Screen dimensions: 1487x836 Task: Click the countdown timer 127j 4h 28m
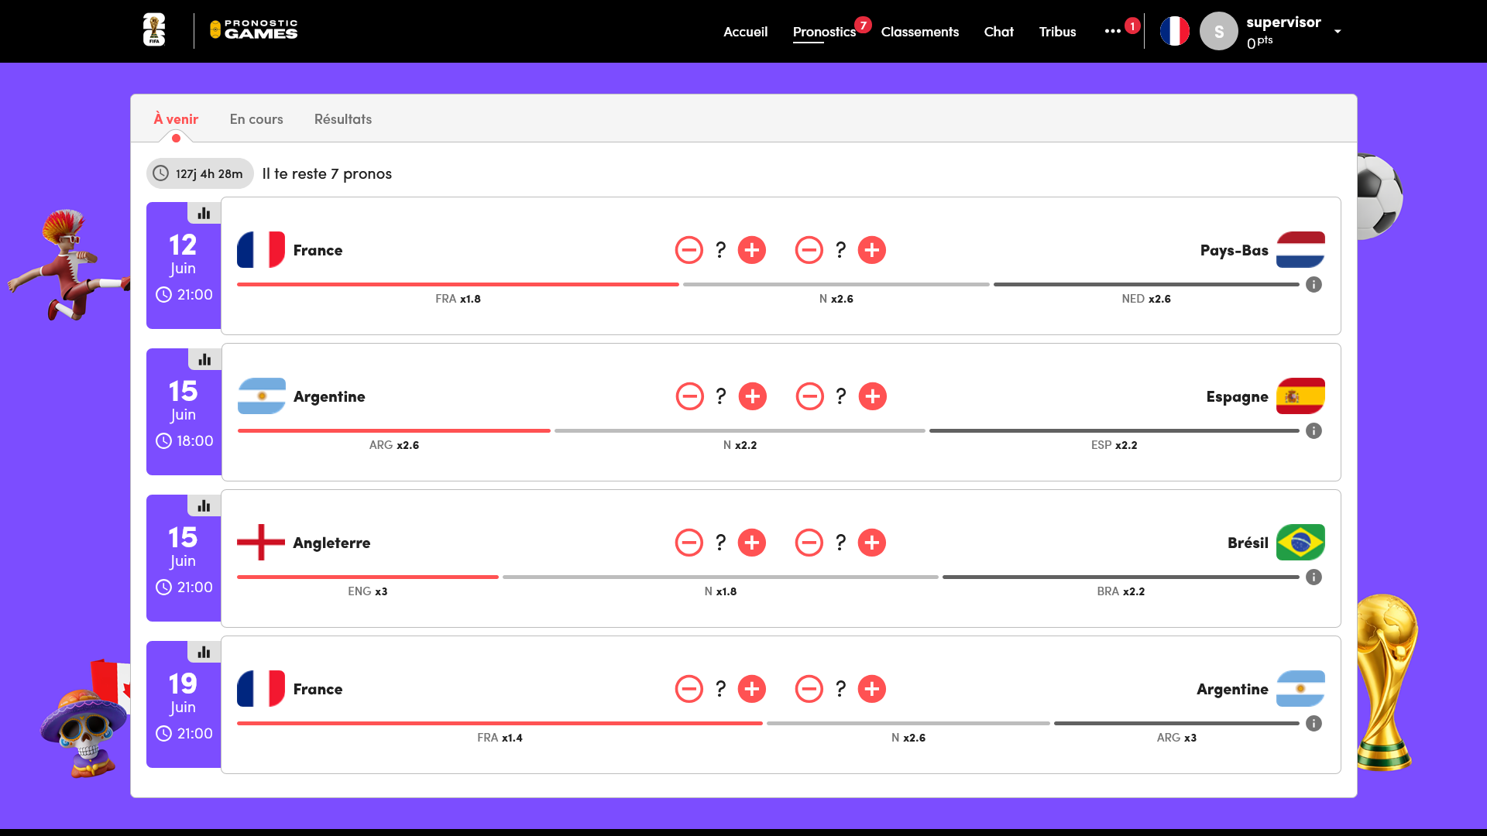click(x=200, y=174)
